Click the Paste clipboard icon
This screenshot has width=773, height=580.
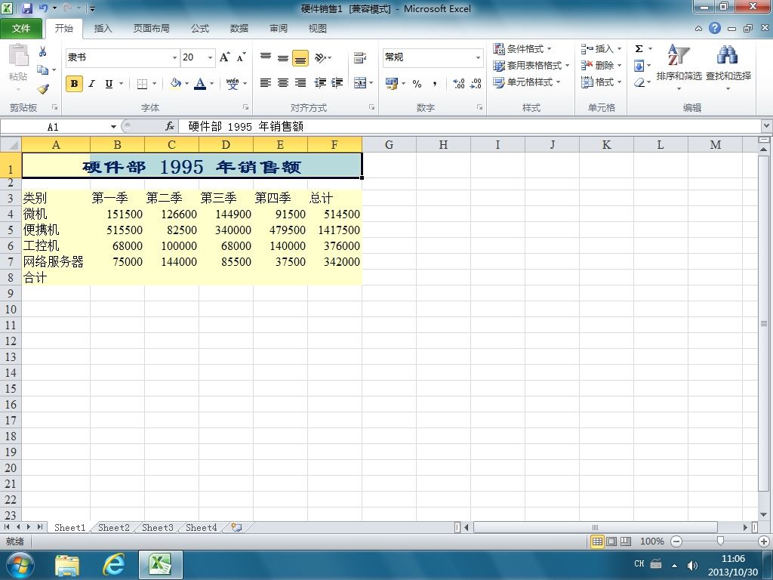19,55
